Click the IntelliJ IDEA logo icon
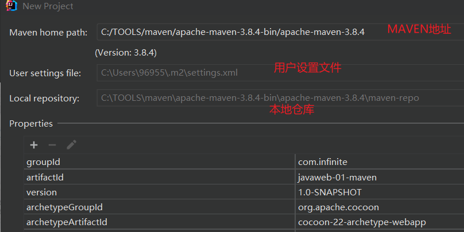464x232 pixels. 11,6
